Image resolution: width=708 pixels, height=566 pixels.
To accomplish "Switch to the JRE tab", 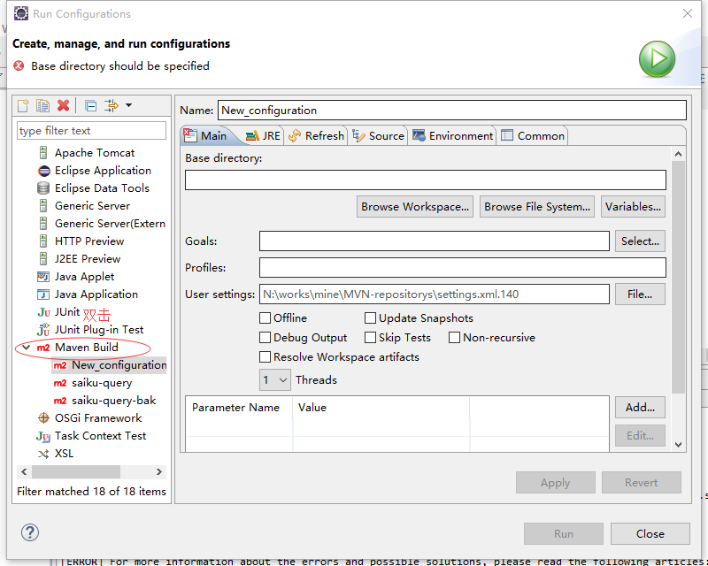I will pyautogui.click(x=263, y=136).
